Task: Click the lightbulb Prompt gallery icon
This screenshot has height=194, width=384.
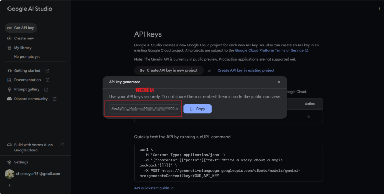Action: coord(9,89)
